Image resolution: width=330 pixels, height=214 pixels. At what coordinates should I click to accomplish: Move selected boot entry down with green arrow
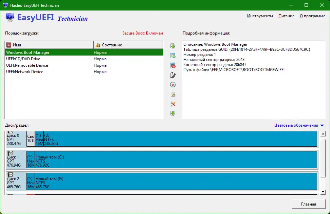173,113
